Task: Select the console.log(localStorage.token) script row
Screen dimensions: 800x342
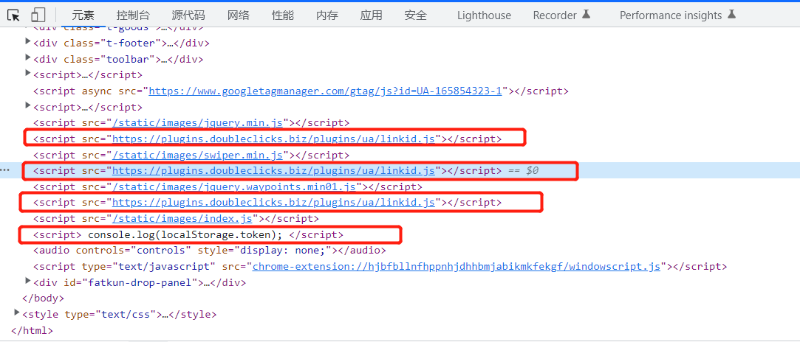Action: [x=188, y=234]
